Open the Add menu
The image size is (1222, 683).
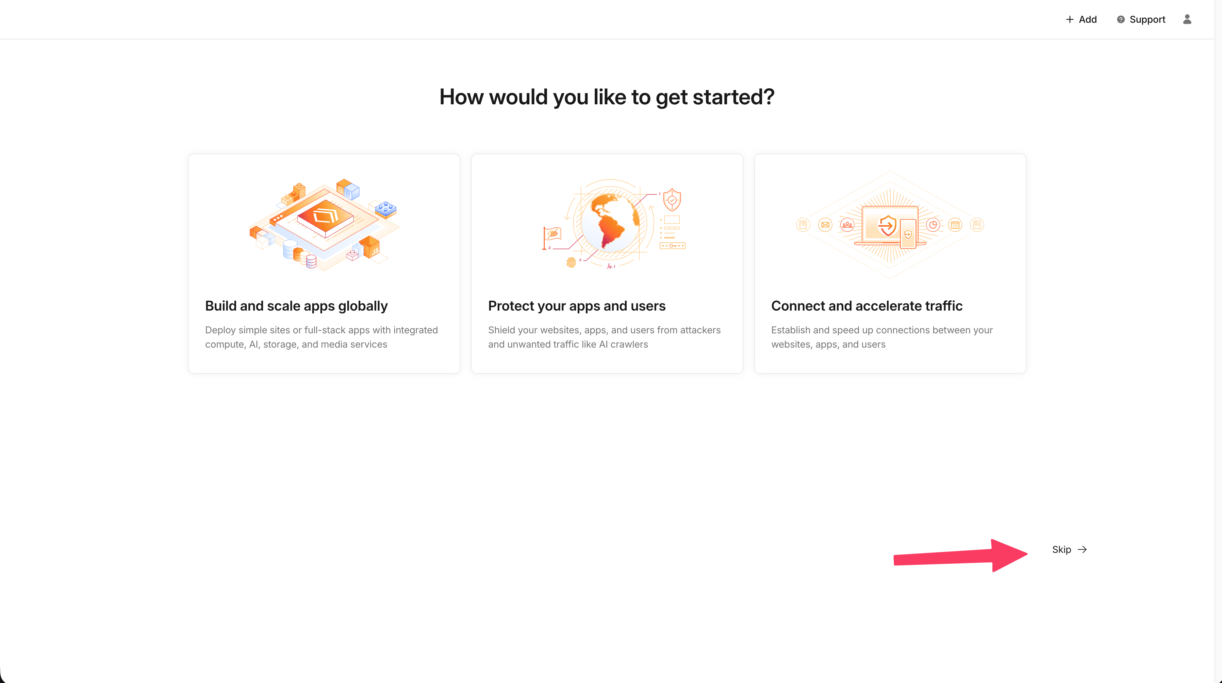pyautogui.click(x=1081, y=19)
